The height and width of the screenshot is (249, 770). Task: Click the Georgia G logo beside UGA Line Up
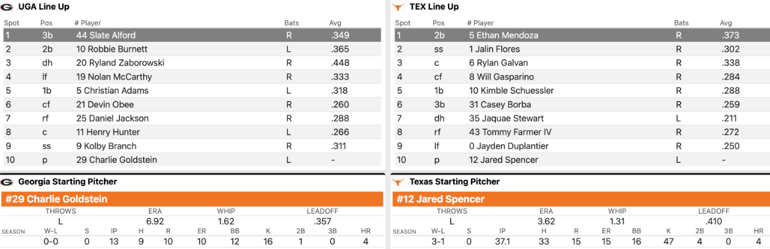[8, 7]
